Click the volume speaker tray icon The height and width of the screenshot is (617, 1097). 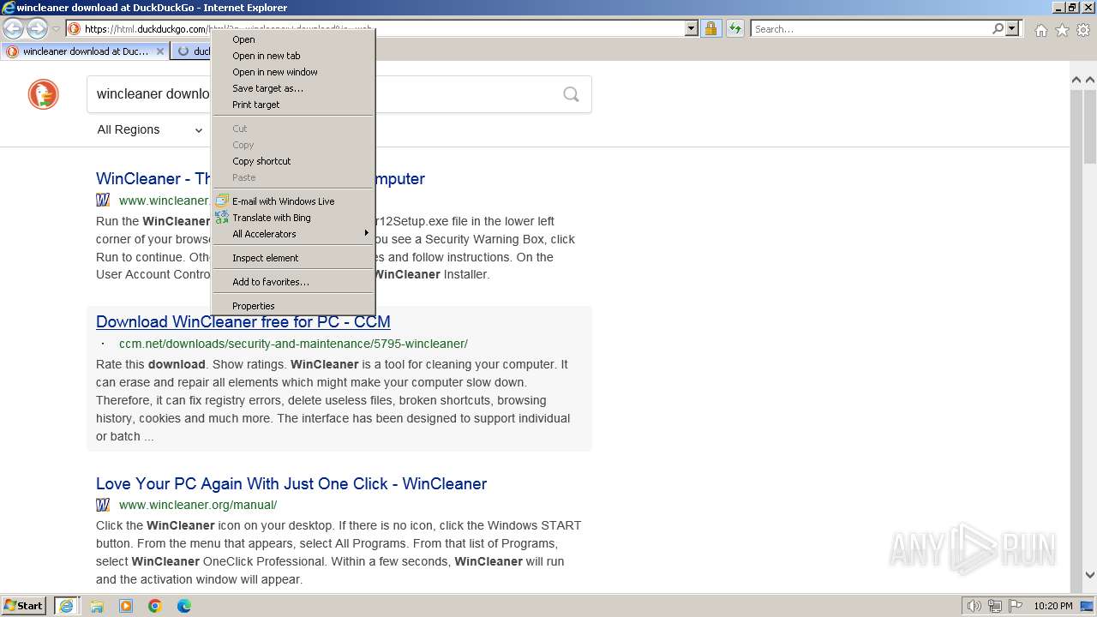click(x=974, y=606)
